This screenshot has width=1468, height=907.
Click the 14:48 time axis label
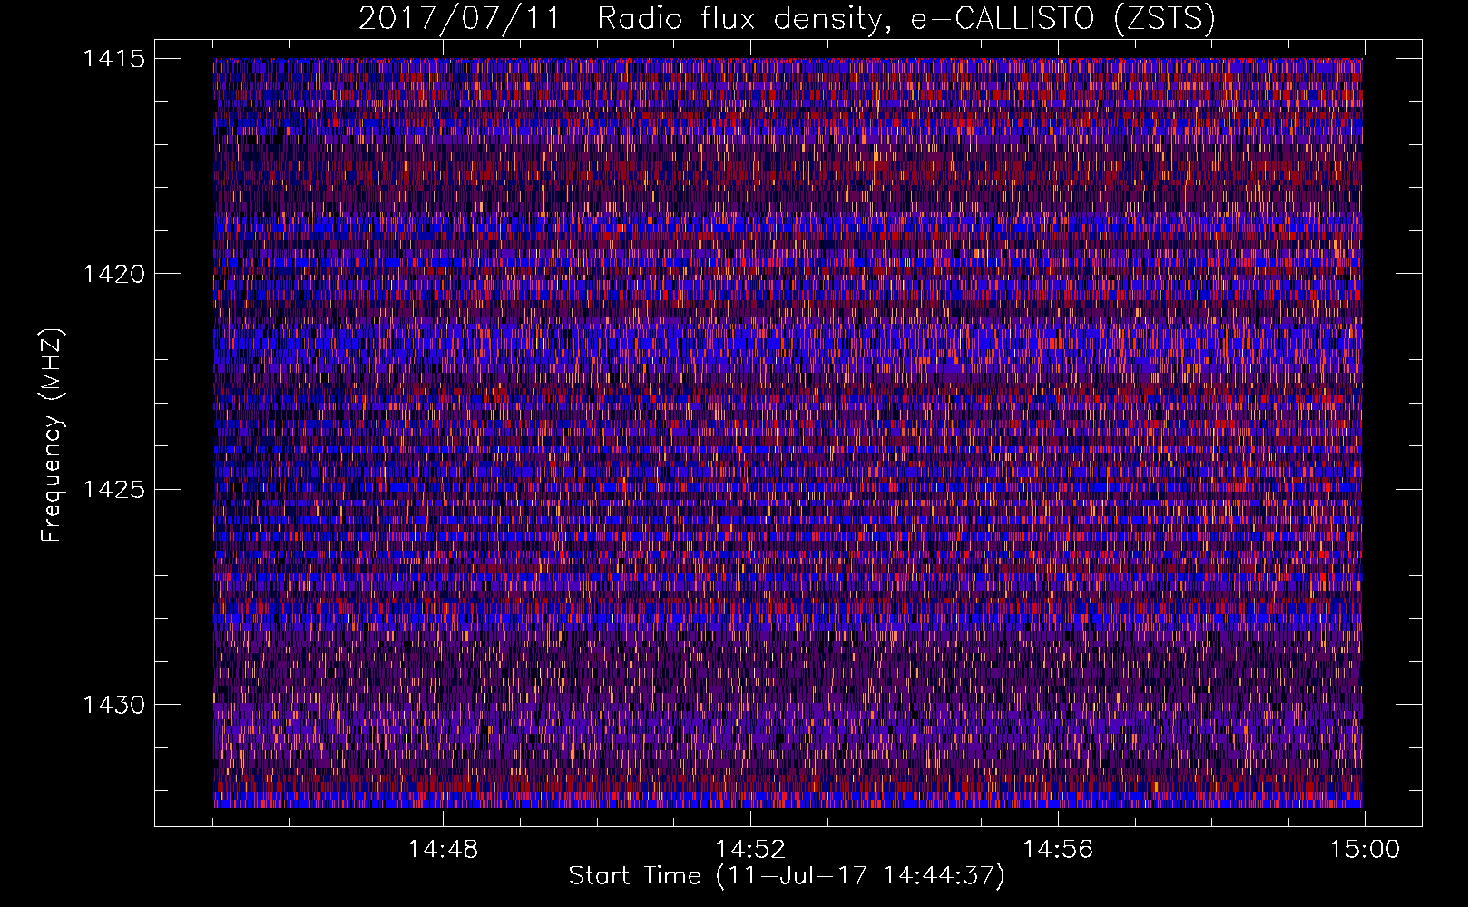(x=443, y=850)
